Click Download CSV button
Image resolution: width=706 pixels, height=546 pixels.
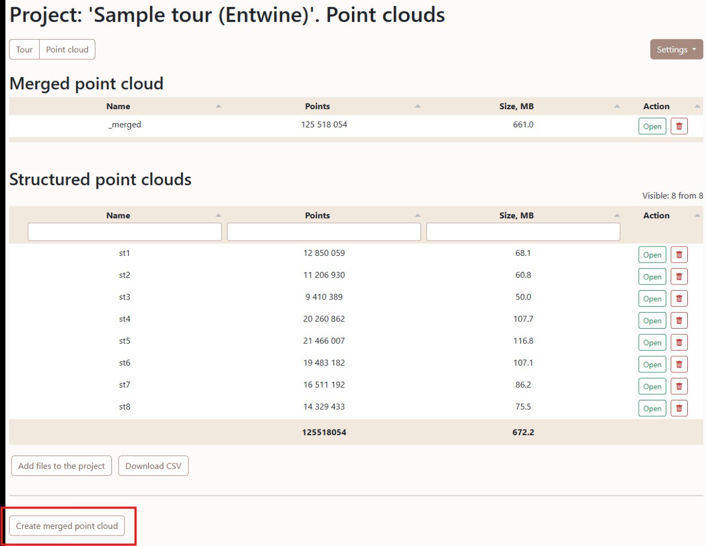pos(153,466)
